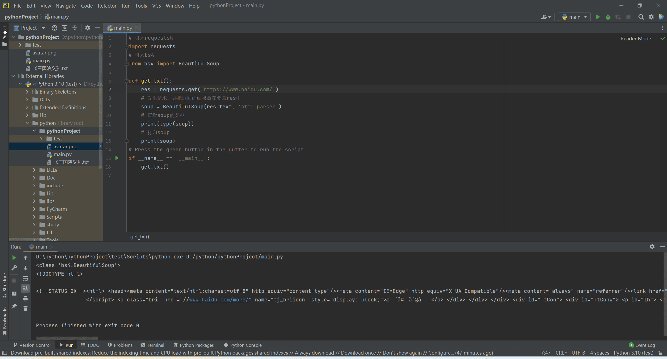Change UTF-8 file encoding

coord(578,353)
